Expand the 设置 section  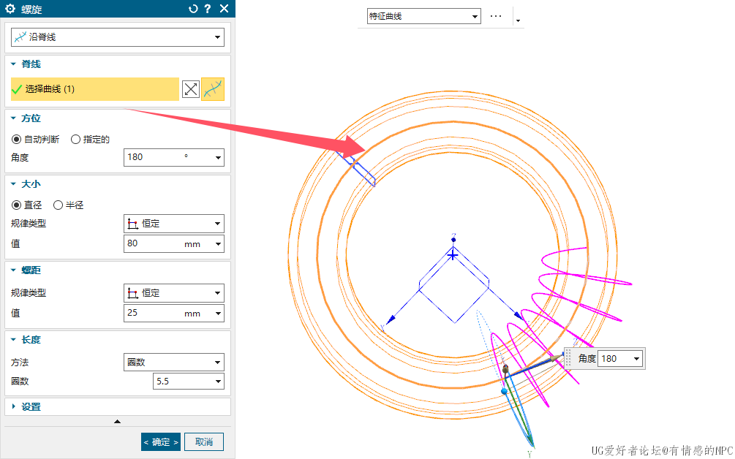(31, 406)
